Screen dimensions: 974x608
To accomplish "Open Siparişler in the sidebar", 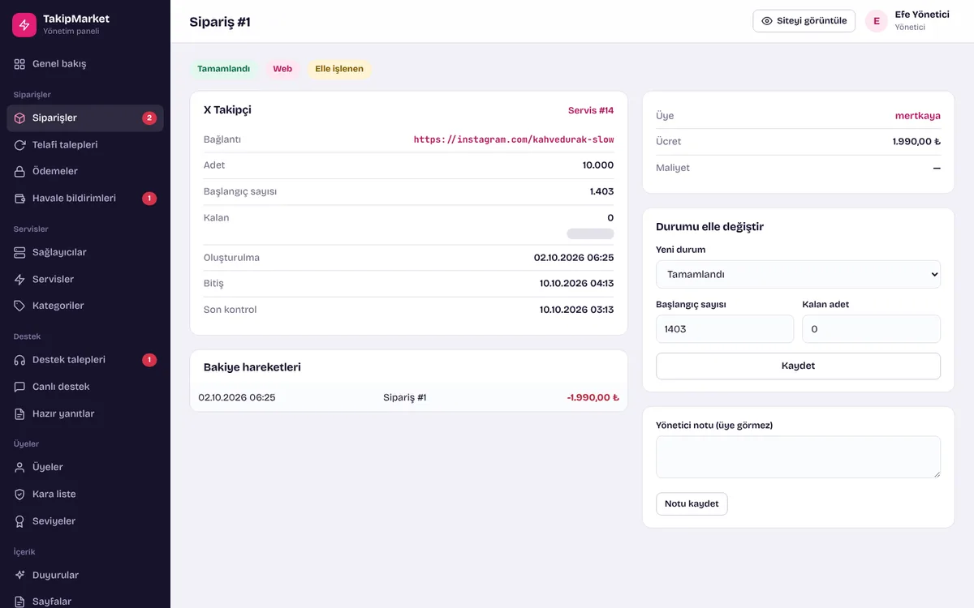I will (x=85, y=118).
